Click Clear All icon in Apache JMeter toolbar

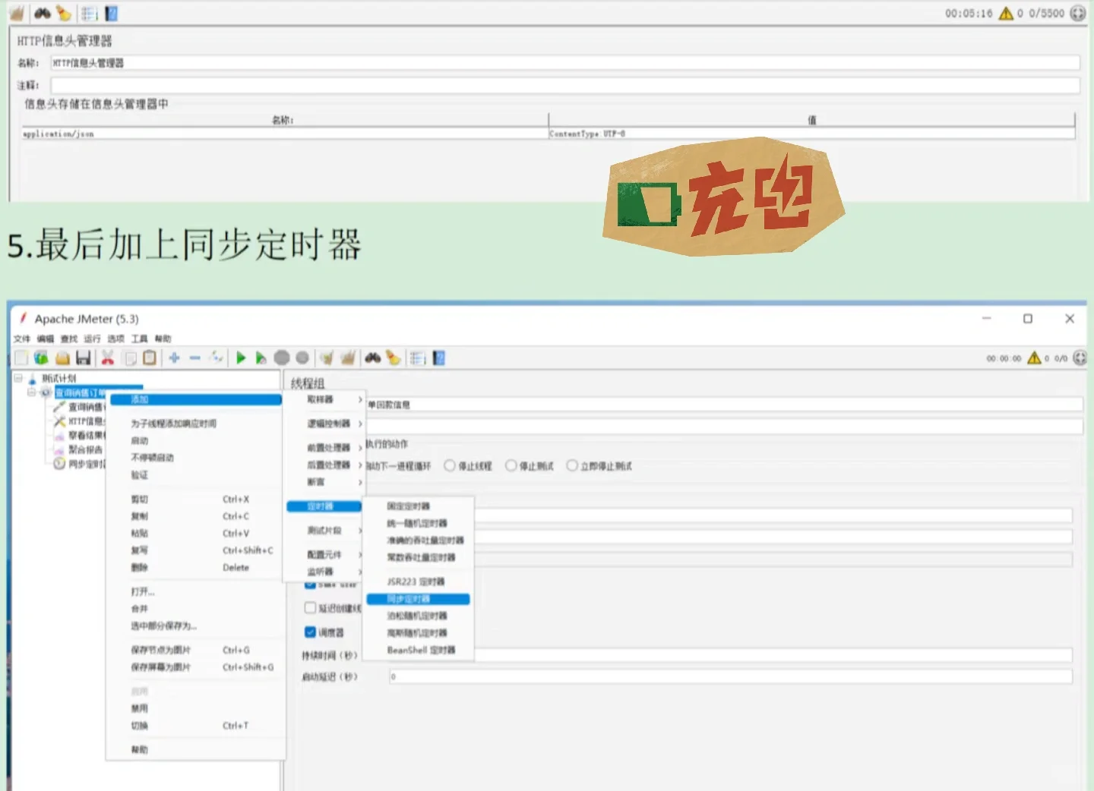348,358
